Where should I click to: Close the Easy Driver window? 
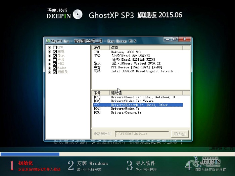pos(185,39)
